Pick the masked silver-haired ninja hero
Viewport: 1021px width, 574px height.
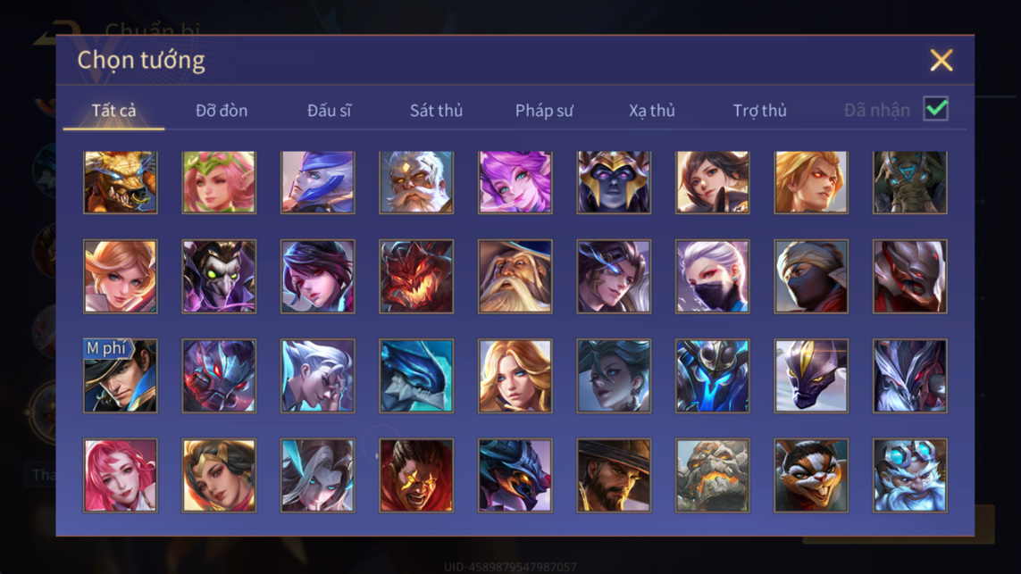pos(712,276)
